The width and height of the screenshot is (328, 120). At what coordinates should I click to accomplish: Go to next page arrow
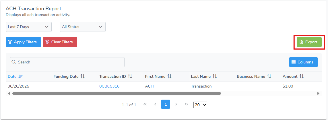[176, 104]
